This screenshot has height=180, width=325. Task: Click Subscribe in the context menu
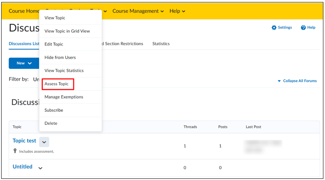click(x=54, y=110)
